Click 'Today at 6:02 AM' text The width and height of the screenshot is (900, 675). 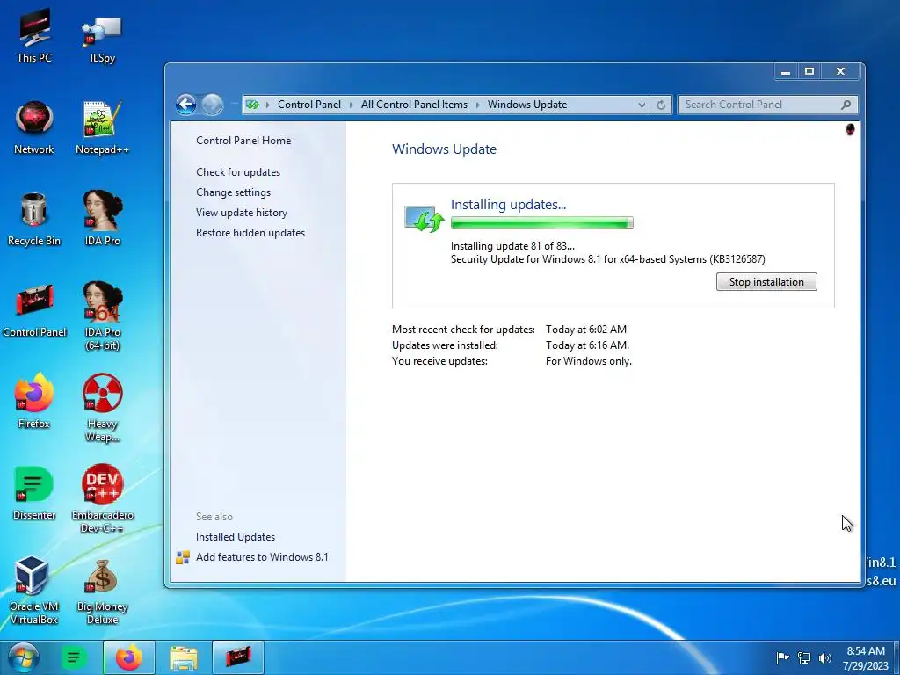pos(586,330)
